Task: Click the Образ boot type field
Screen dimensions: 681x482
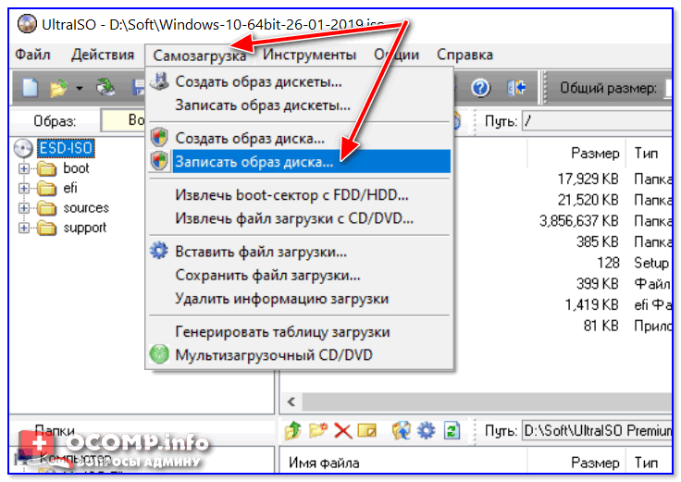Action: click(x=123, y=120)
